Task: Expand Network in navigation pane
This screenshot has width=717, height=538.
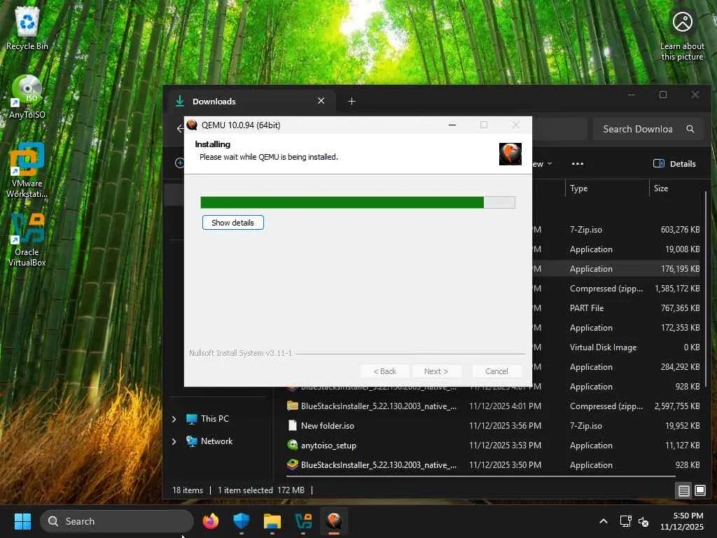Action: click(174, 441)
